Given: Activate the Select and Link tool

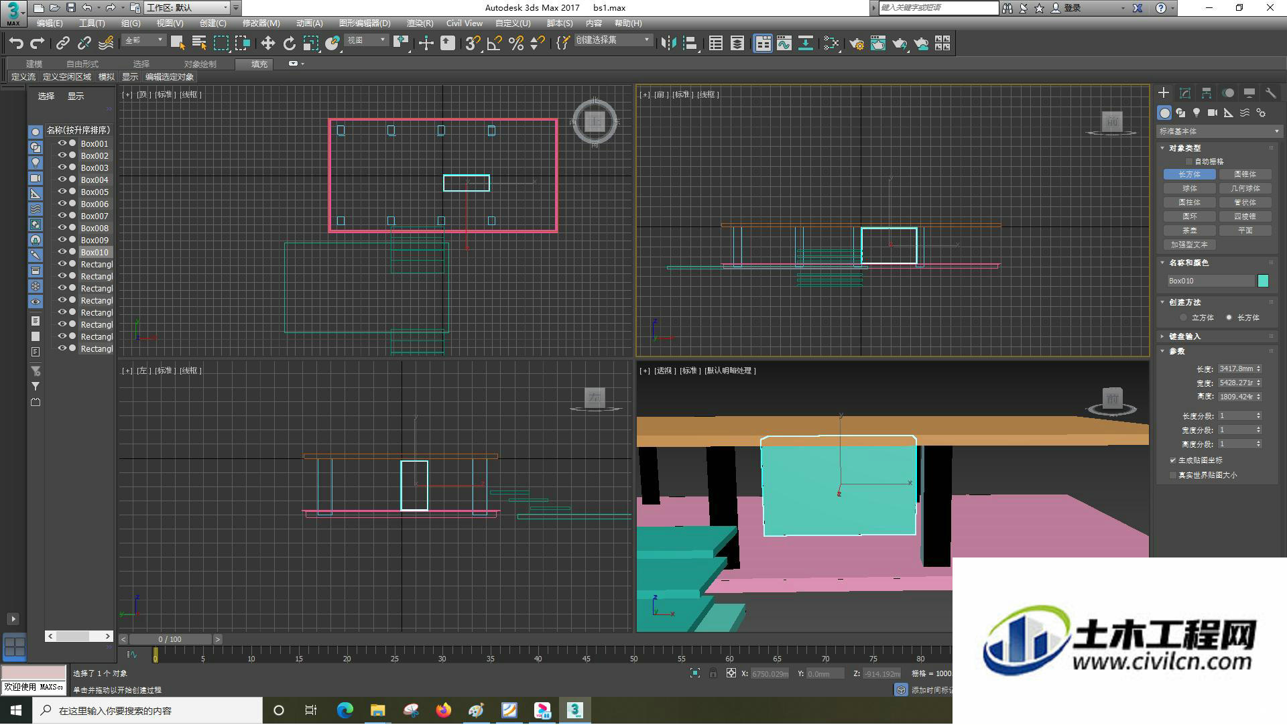Looking at the screenshot, I should click(x=63, y=44).
